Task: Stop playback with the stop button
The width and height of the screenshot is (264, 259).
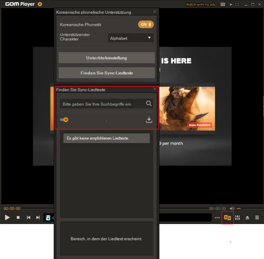Action: (x=18, y=217)
